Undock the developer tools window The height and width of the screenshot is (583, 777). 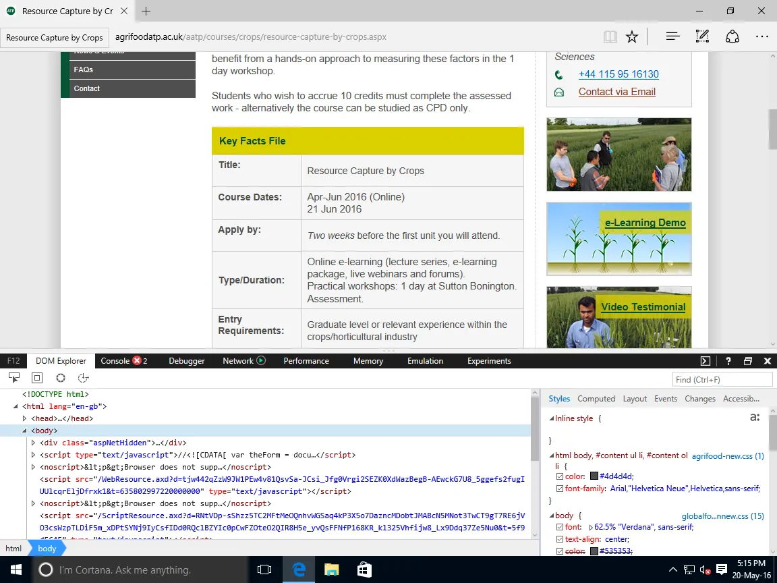click(x=748, y=361)
